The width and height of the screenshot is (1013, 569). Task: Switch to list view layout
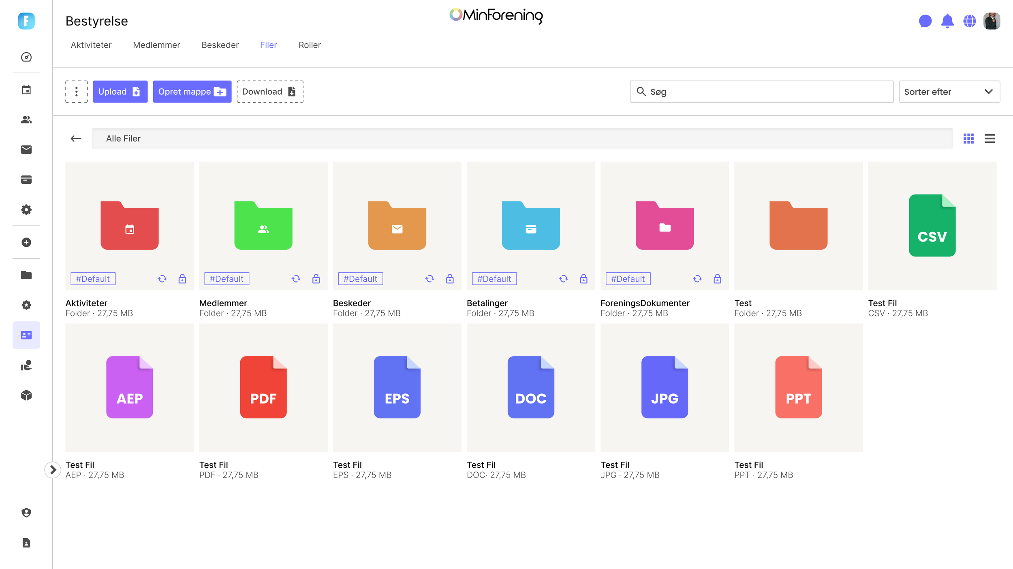(x=989, y=138)
